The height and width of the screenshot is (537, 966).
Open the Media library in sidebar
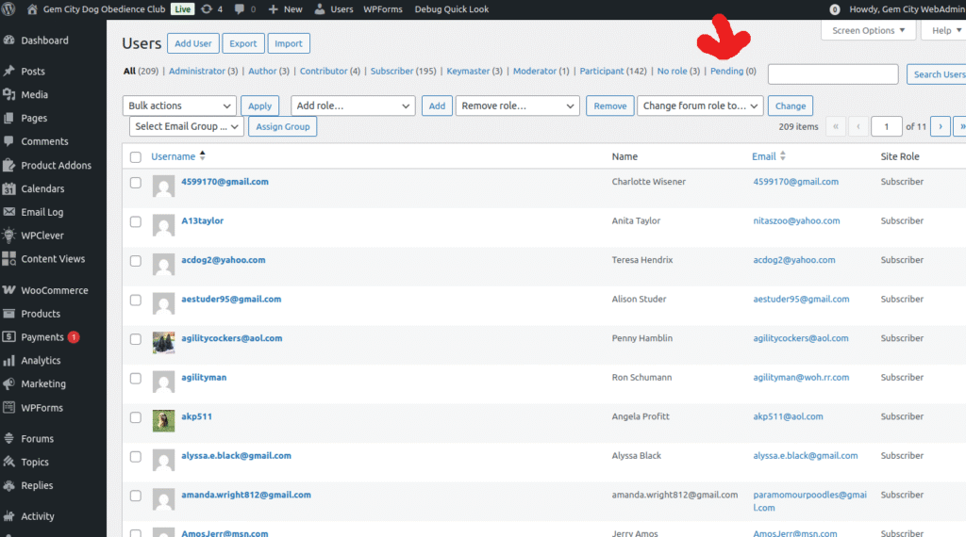34,94
